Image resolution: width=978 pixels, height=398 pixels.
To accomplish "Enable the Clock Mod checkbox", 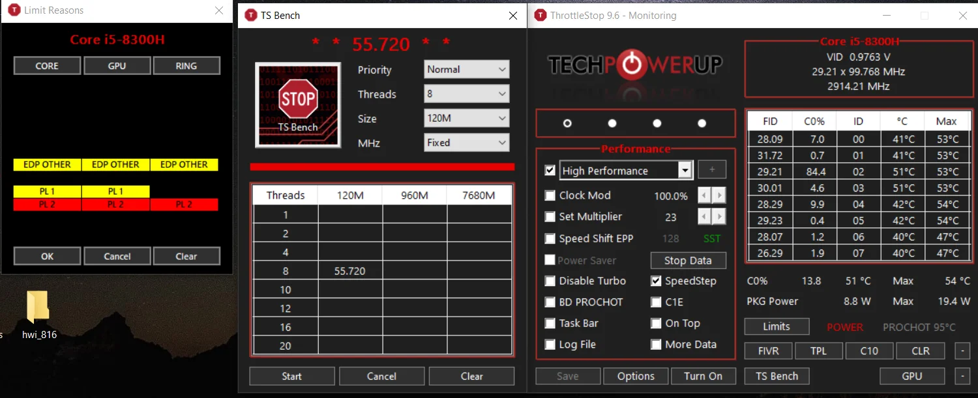I will point(550,195).
